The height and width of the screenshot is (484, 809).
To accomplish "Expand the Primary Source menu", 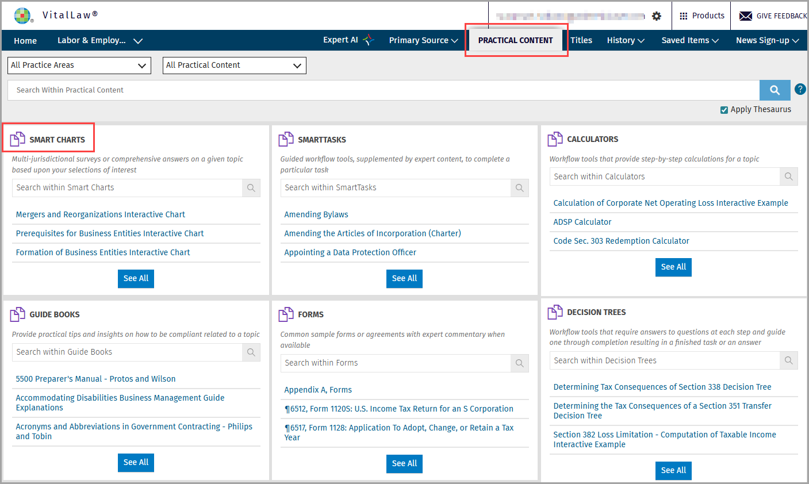I will point(424,40).
